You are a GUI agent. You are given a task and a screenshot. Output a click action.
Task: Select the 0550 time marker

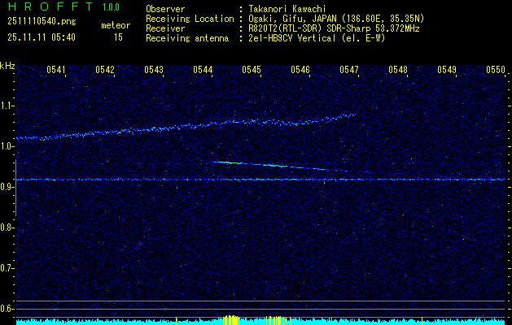(x=496, y=70)
